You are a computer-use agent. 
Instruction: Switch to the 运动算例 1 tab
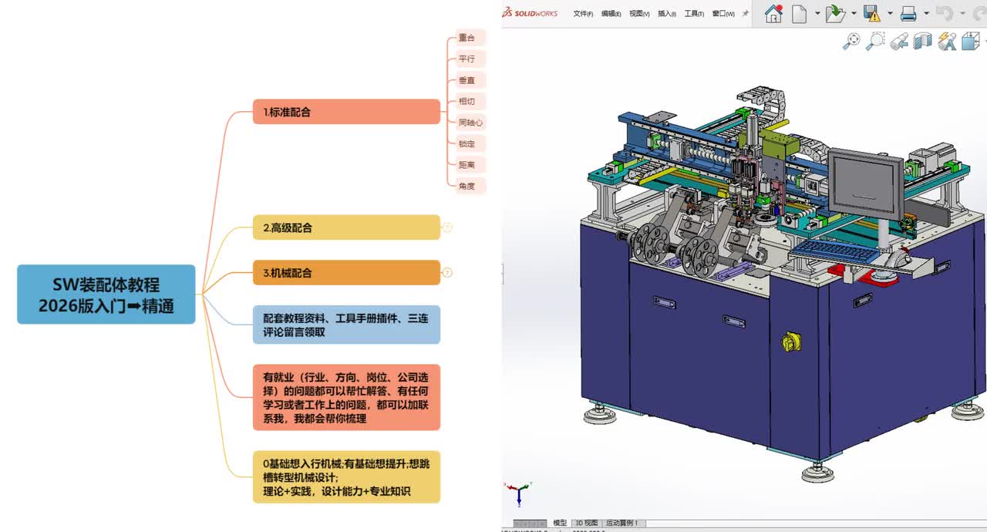[622, 523]
